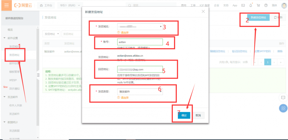Open the blue apps grid shortcut
Viewport: 288px width, 140px height.
click(x=283, y=108)
